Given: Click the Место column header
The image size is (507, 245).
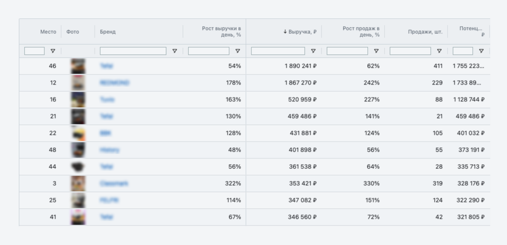Looking at the screenshot, I should pos(48,32).
